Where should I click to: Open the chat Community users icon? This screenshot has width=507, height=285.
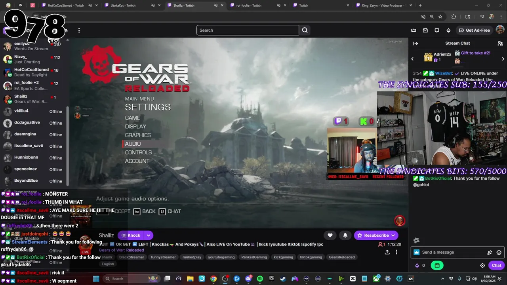500,43
